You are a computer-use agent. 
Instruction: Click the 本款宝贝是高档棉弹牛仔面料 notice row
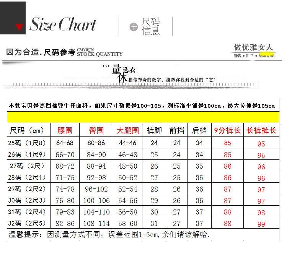[x=143, y=106]
